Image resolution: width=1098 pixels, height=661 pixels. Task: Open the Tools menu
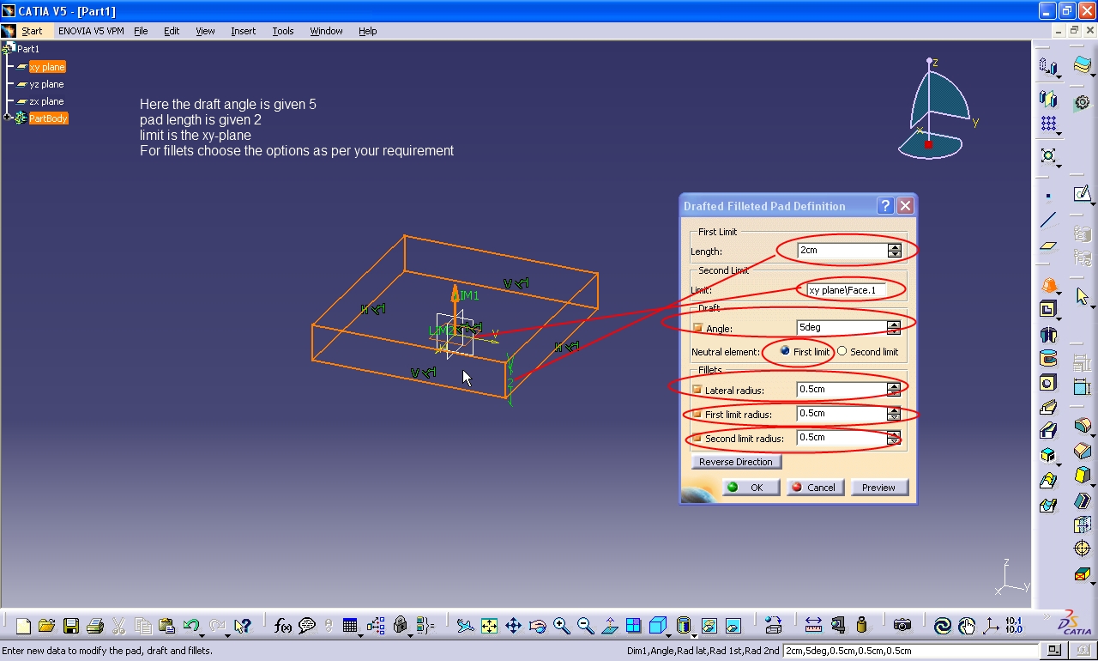pyautogui.click(x=283, y=31)
